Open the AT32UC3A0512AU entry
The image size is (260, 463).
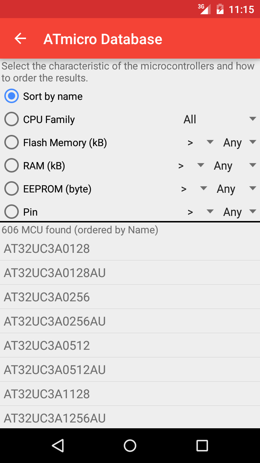pyautogui.click(x=130, y=370)
